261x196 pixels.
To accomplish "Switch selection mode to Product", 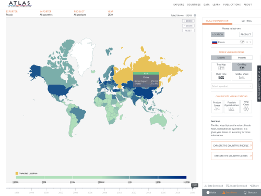I will [246, 34].
